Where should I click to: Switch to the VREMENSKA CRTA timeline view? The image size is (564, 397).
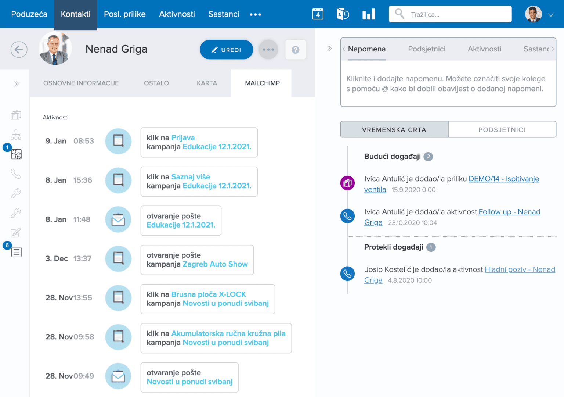pos(394,129)
